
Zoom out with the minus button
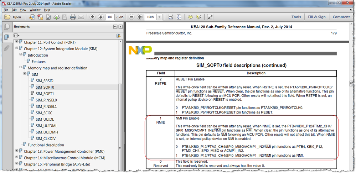coord(131,17)
